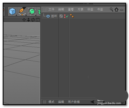Select the Cube primitive tool
Viewport: 129px width, 108px height.
[x=12, y=11]
